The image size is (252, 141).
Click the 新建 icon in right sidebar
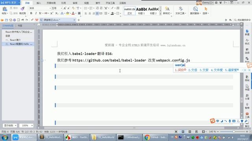tap(247, 33)
